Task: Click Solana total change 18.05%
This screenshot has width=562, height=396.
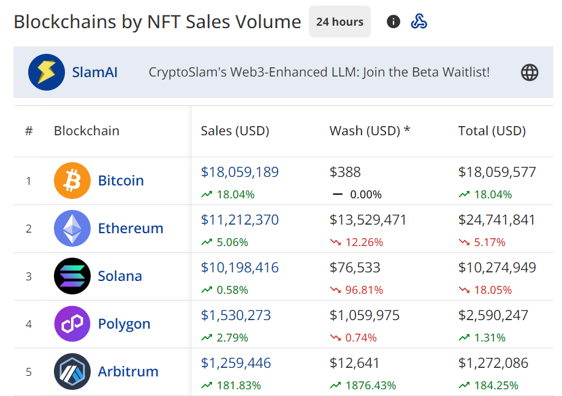Action: pyautogui.click(x=493, y=290)
